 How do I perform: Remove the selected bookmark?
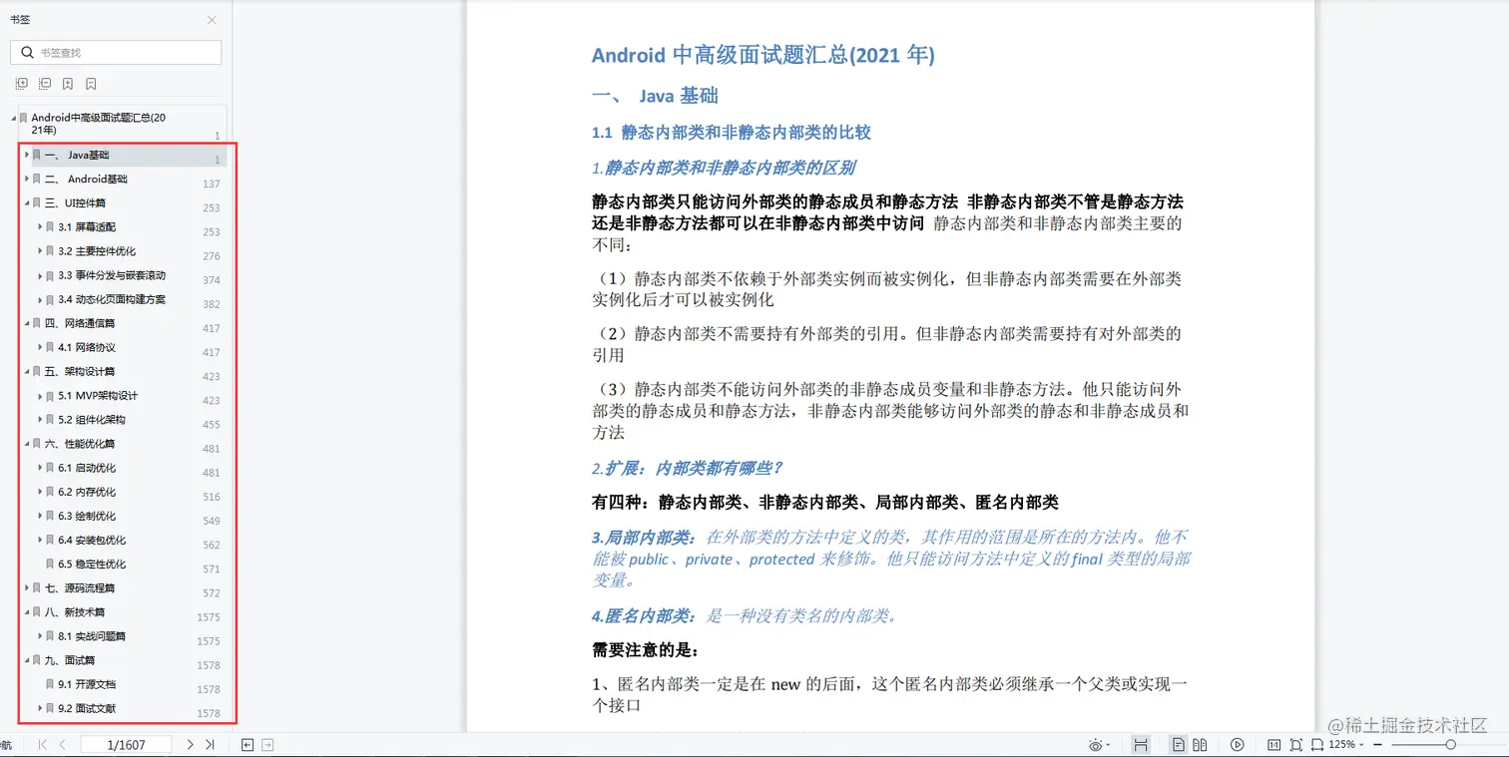91,84
